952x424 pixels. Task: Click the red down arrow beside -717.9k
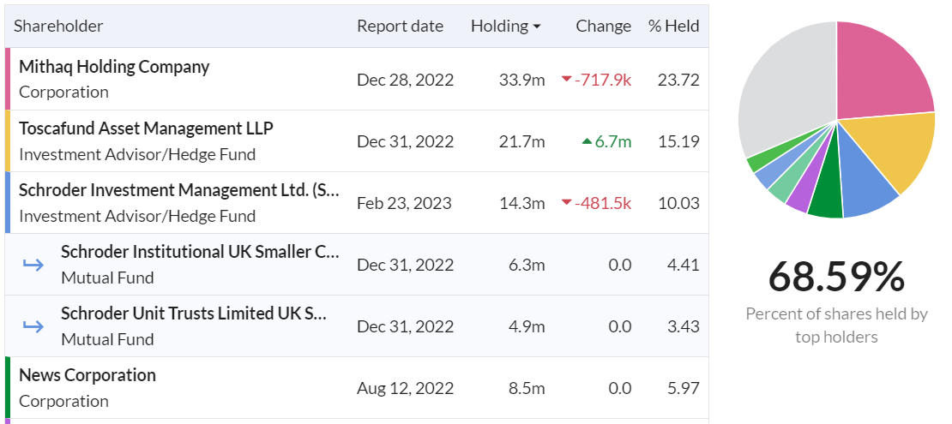tap(567, 79)
